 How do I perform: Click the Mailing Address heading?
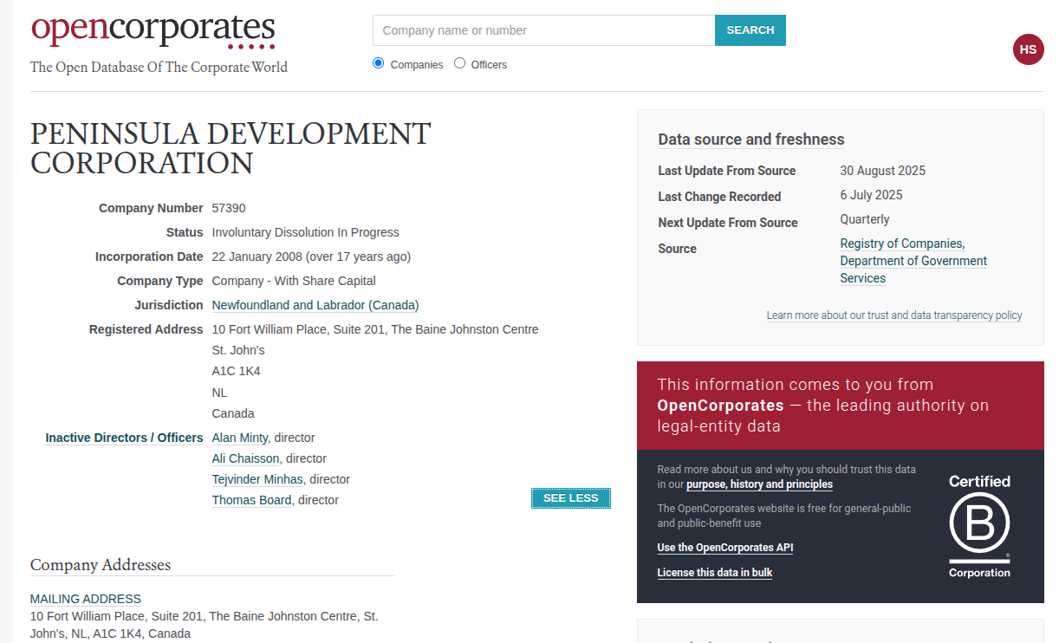[85, 599]
